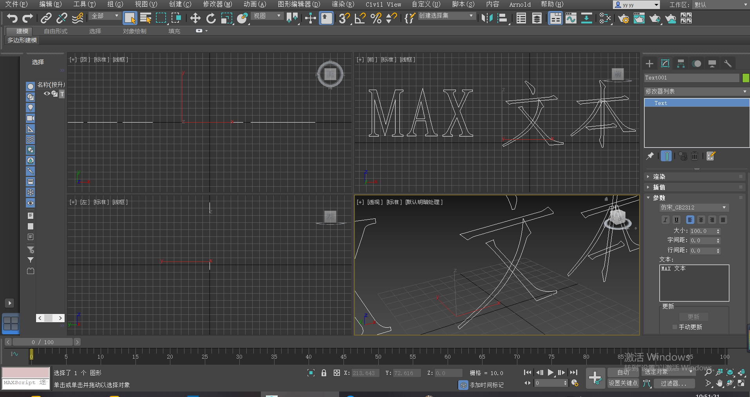Switch to the Display command panel
Viewport: 750px width, 397px height.
tap(712, 63)
